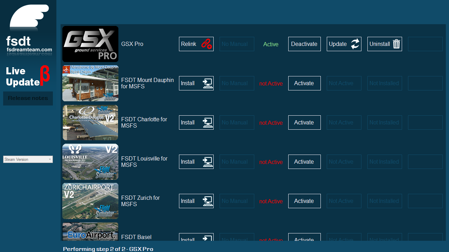Click the Charlotte Douglas V2 thumbnail
Image resolution: width=449 pixels, height=252 pixels.
90,123
